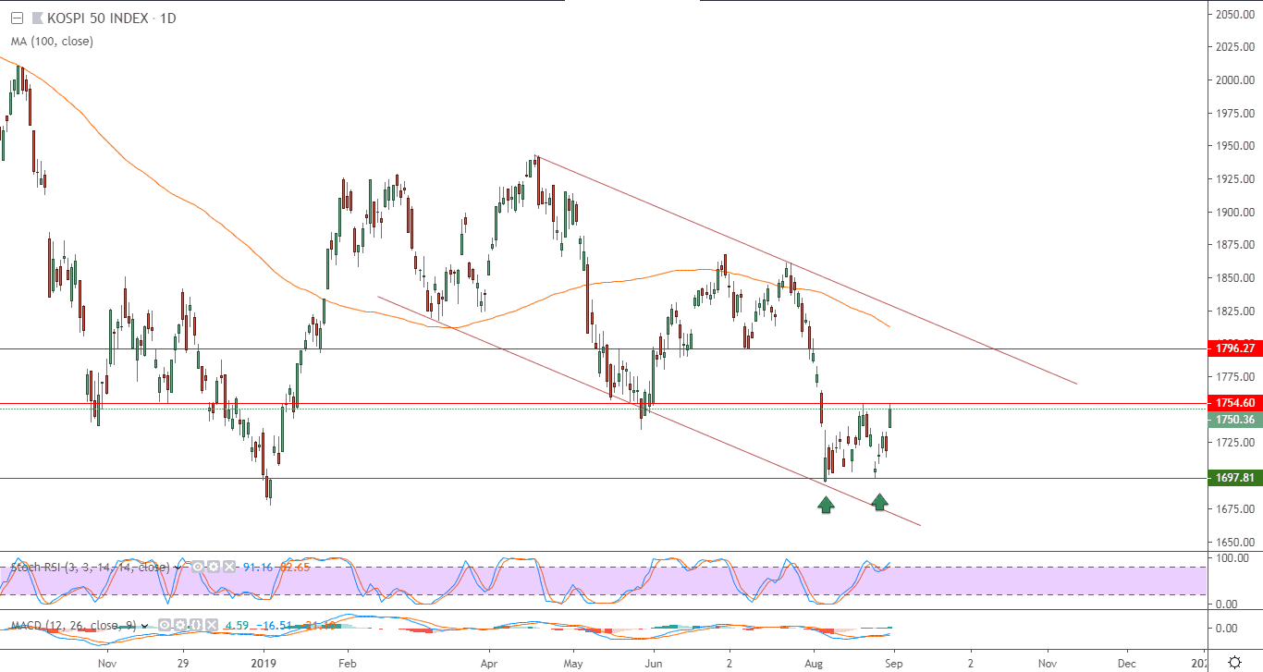Click the Aug label on the time axis
Screen dimensions: 1263x672
click(x=815, y=663)
